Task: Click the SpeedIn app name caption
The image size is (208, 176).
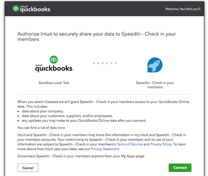Action: [155, 85]
